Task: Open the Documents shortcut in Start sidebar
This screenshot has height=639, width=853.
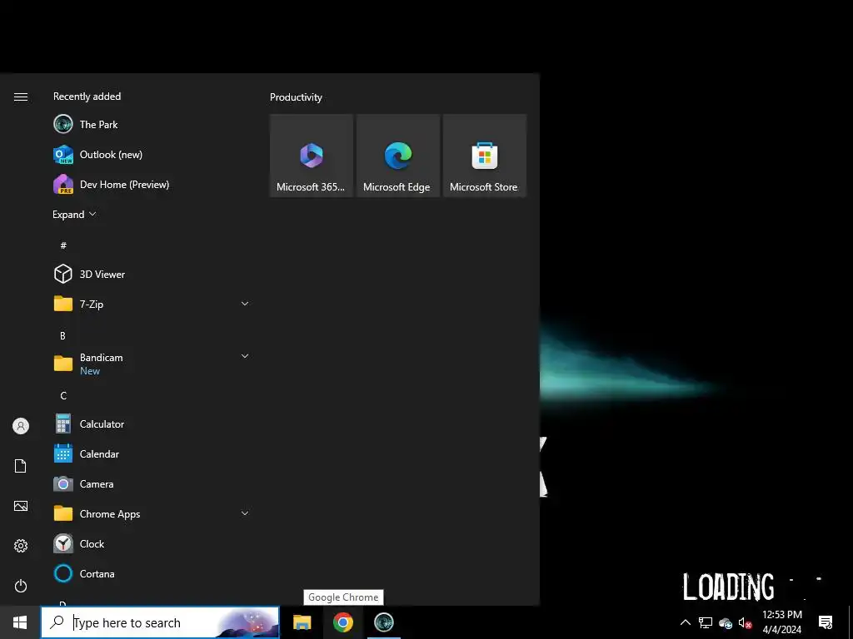Action: pyautogui.click(x=21, y=466)
